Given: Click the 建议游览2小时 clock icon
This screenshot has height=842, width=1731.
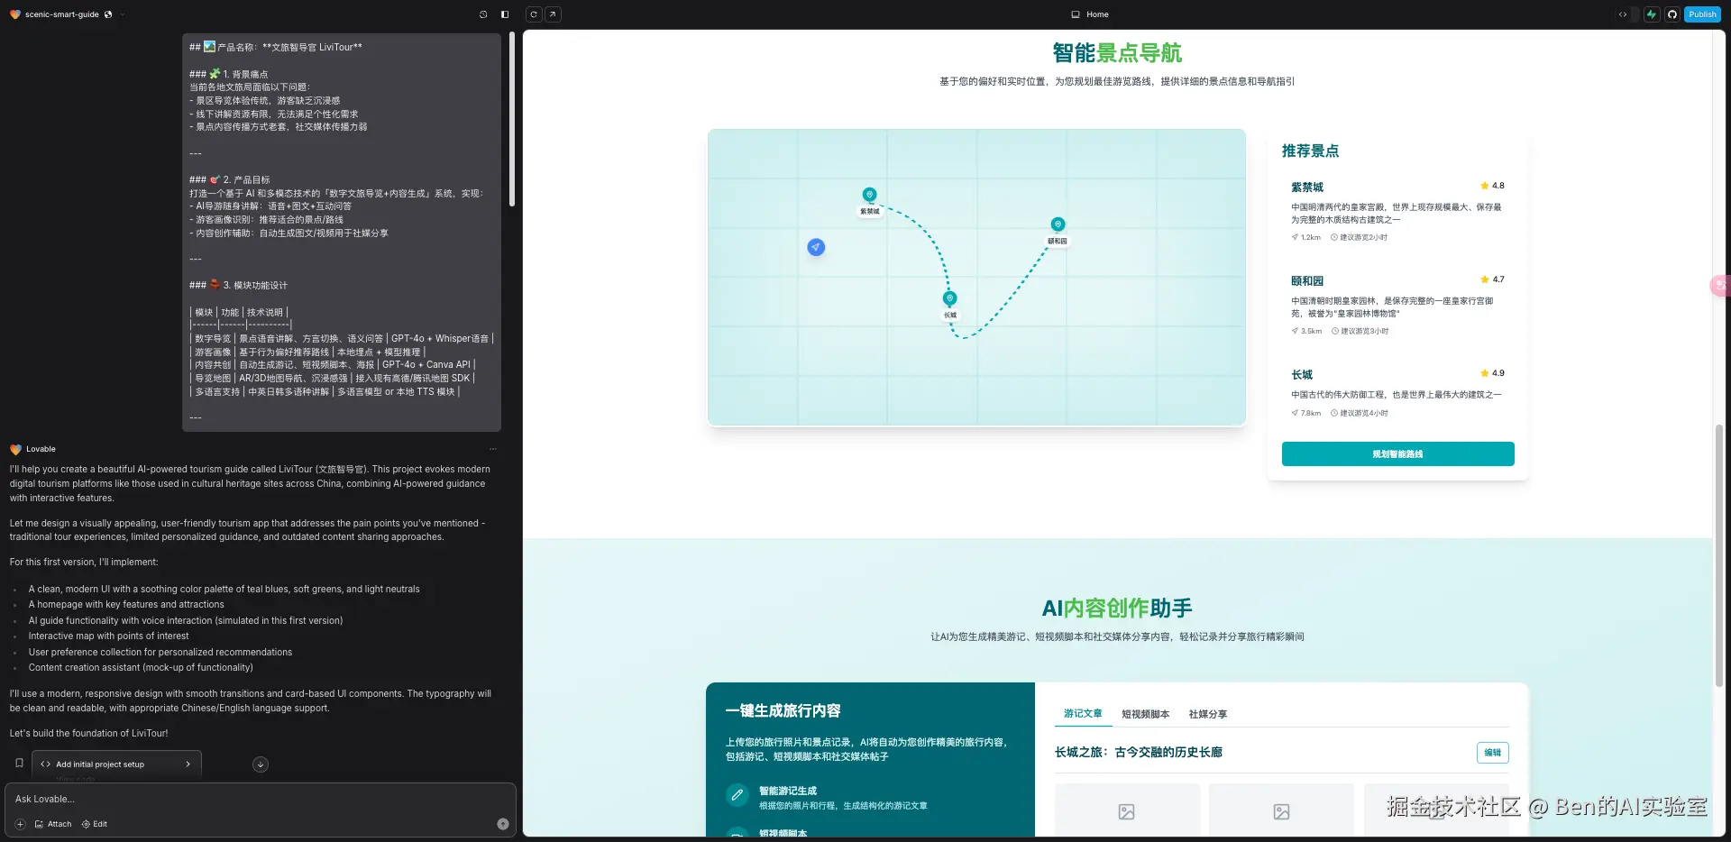Looking at the screenshot, I should click(x=1334, y=238).
